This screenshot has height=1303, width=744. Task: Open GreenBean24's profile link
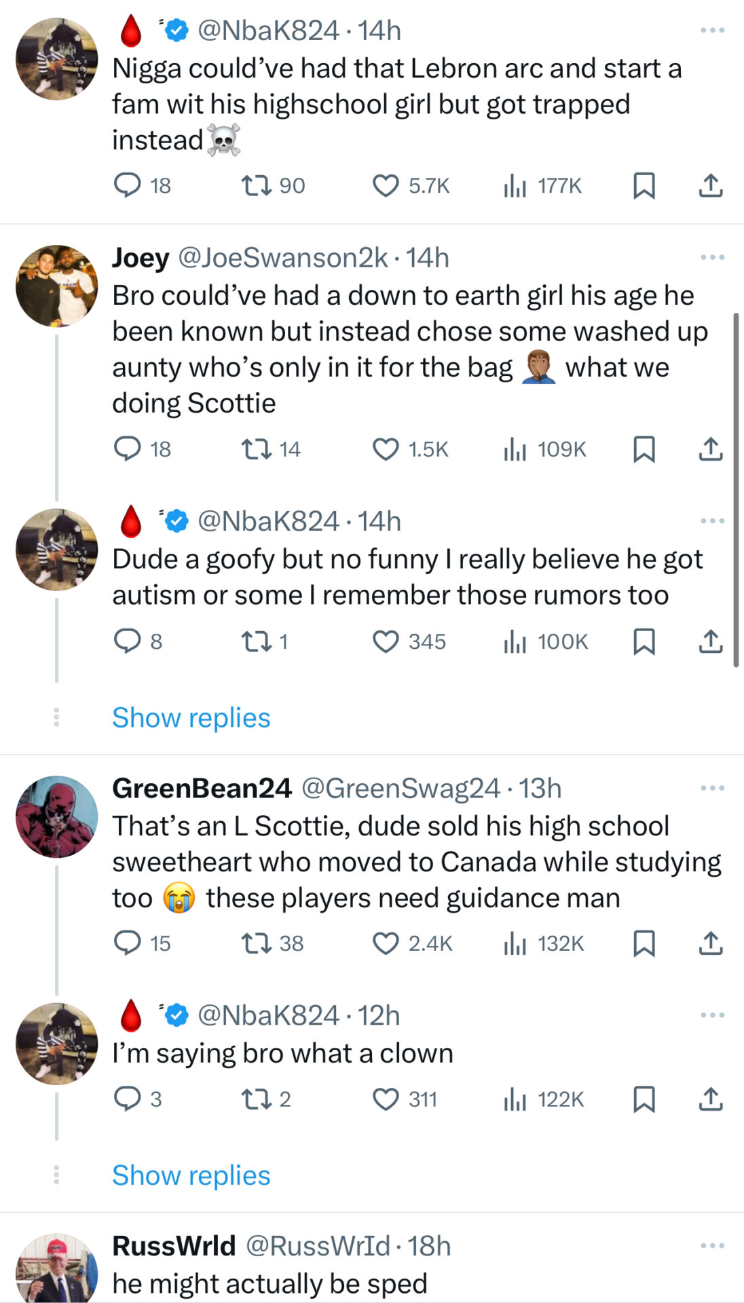pos(202,789)
